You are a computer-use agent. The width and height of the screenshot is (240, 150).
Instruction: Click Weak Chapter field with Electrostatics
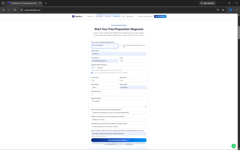(133, 87)
